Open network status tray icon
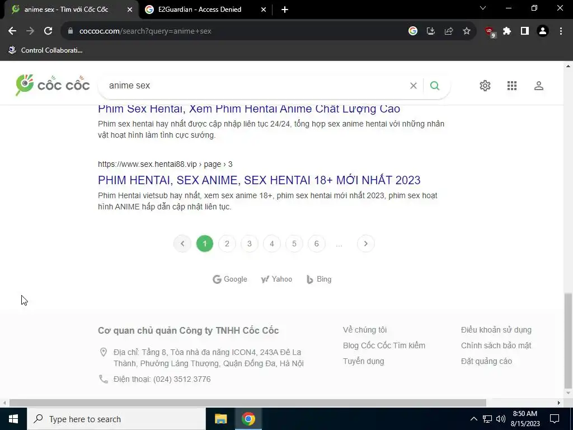This screenshot has height=430, width=573. [487, 419]
